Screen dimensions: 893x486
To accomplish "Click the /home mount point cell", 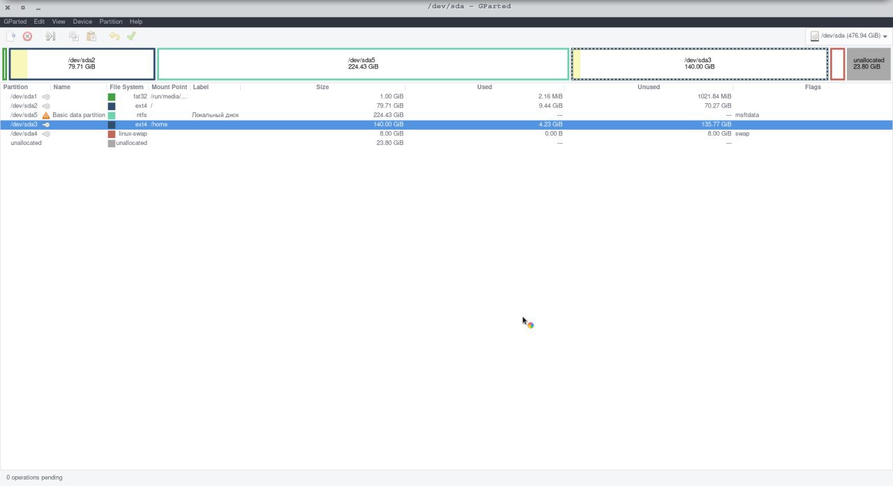I will pyautogui.click(x=159, y=124).
